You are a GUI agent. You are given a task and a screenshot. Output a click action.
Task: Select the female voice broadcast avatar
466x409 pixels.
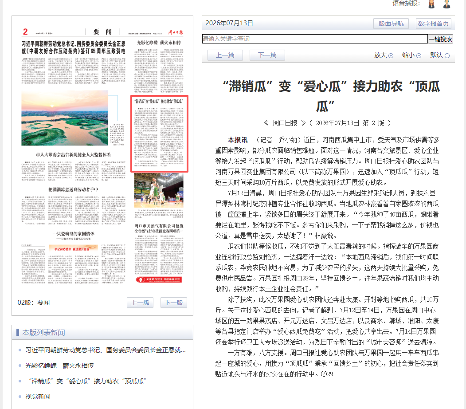pyautogui.click(x=431, y=4)
